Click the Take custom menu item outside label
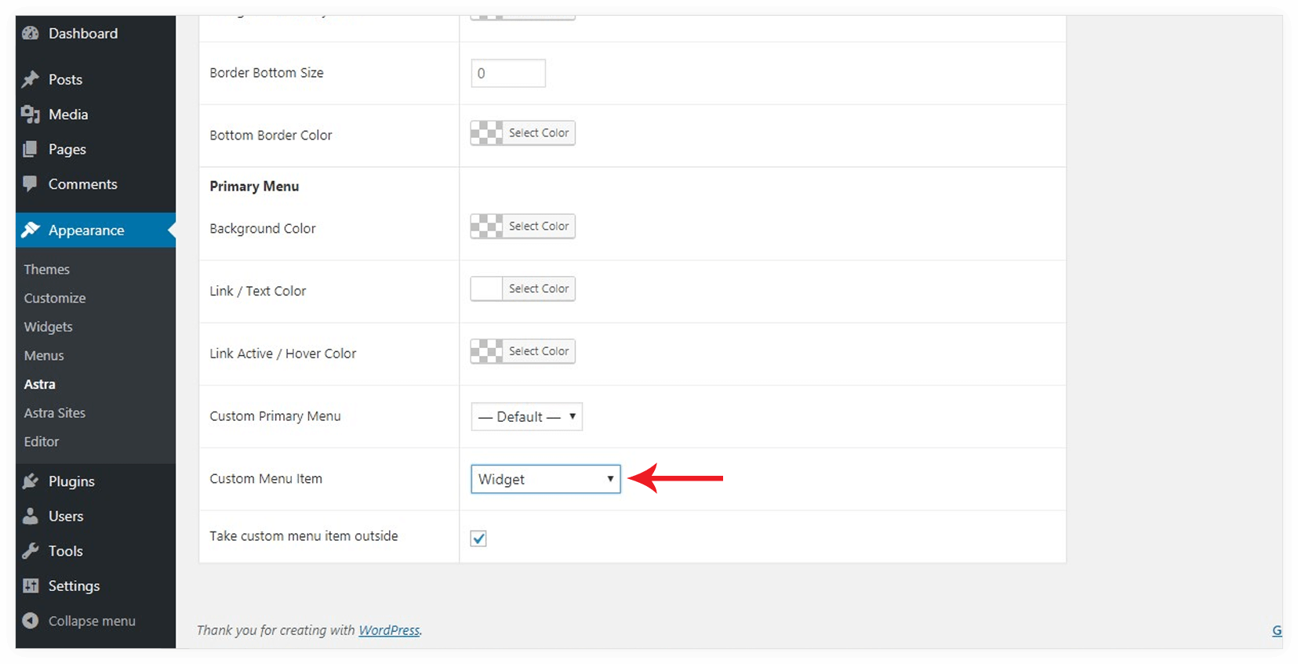The height and width of the screenshot is (664, 1298). (304, 536)
